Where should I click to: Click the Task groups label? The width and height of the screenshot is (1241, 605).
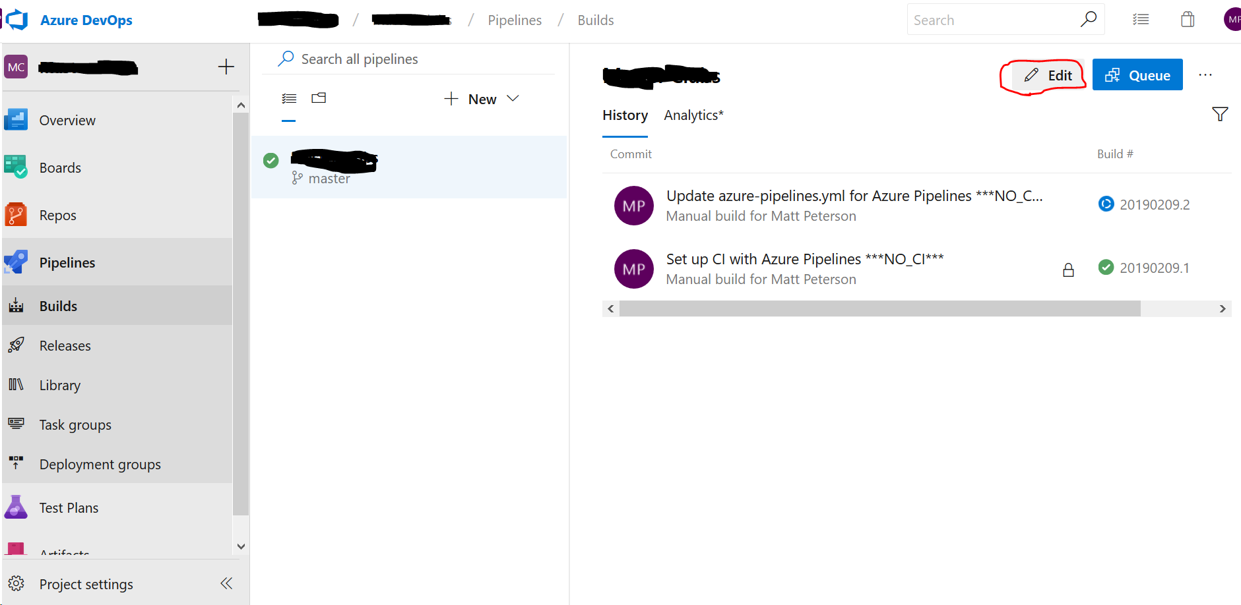(75, 425)
